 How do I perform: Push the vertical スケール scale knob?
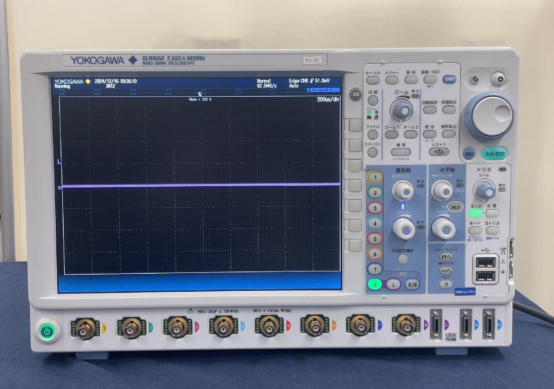pos(403,228)
